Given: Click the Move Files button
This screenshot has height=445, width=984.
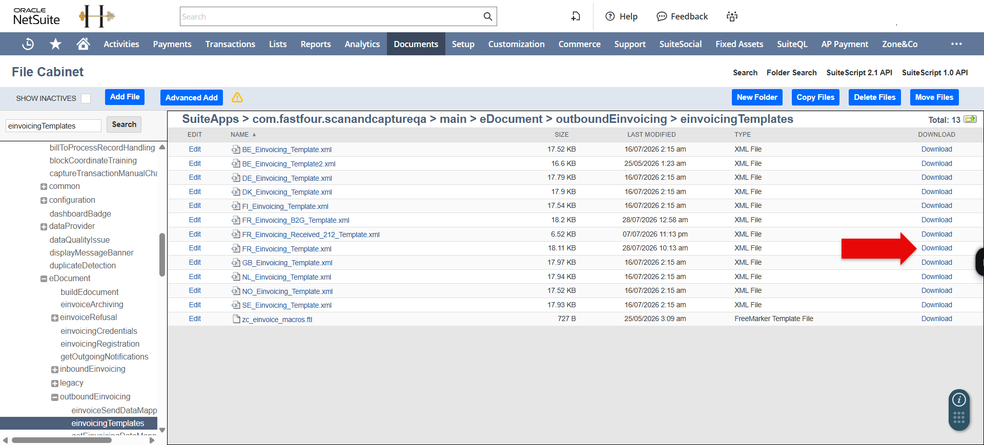Looking at the screenshot, I should (x=934, y=97).
